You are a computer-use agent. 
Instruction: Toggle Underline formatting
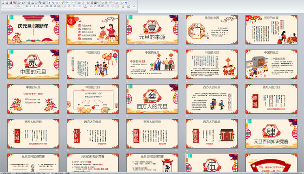click(x=34, y=6)
